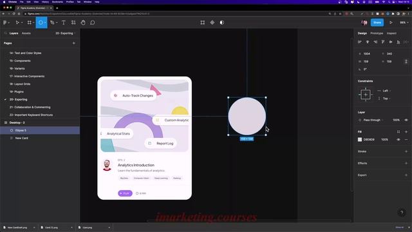Open the shape tools dropdown arrow
The image size is (412, 232).
(x=45, y=23)
